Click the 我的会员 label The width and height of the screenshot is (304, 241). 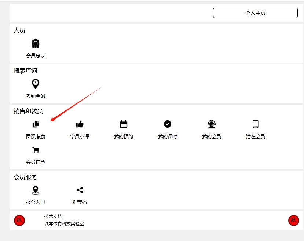pos(212,136)
